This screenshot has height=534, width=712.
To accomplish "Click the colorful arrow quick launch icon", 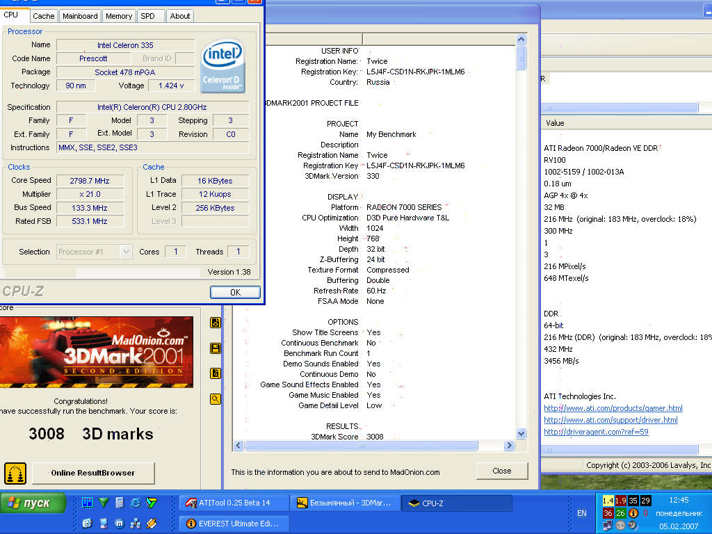I will click(151, 502).
